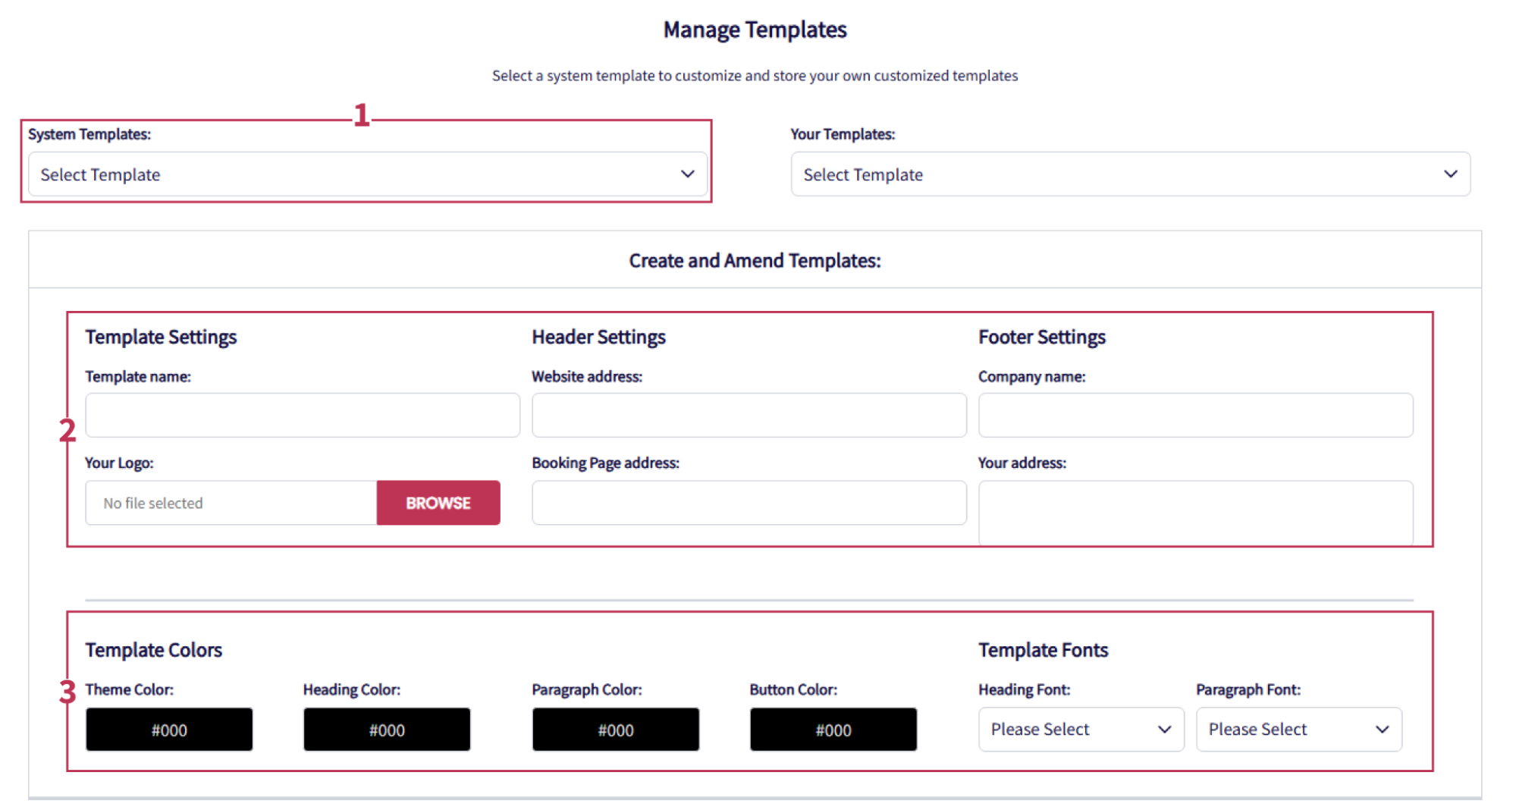Click the 'Your Logo:' label
This screenshot has height=810, width=1516.
119,463
